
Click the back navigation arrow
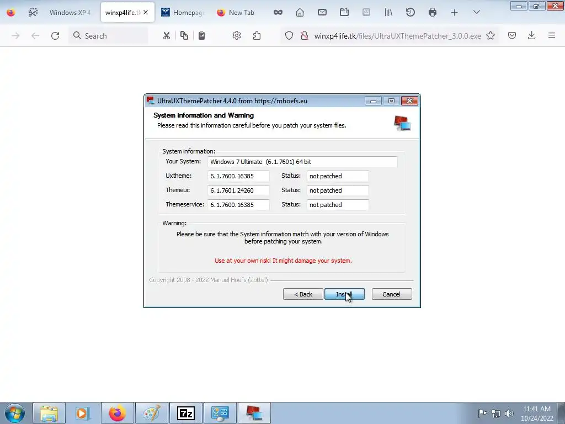35,36
